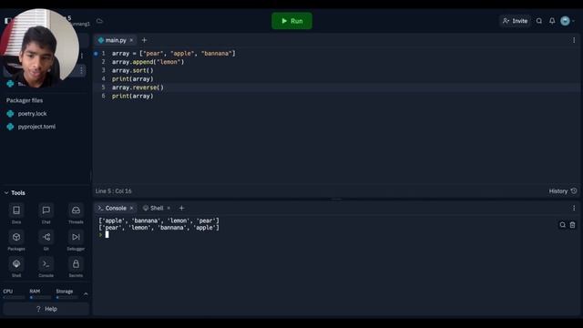583x328 pixels.
Task: Open the Invite dialog
Action: tap(515, 21)
